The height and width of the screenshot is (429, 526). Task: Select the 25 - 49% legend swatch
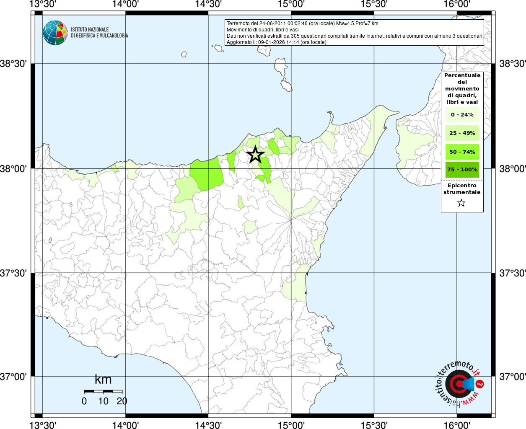462,133
